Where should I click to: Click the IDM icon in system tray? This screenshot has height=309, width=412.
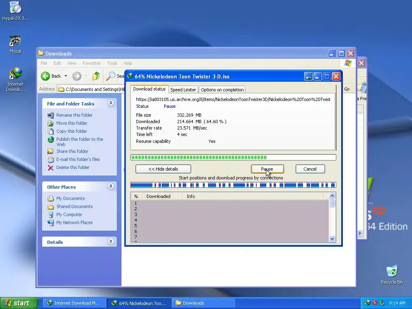[x=367, y=303]
